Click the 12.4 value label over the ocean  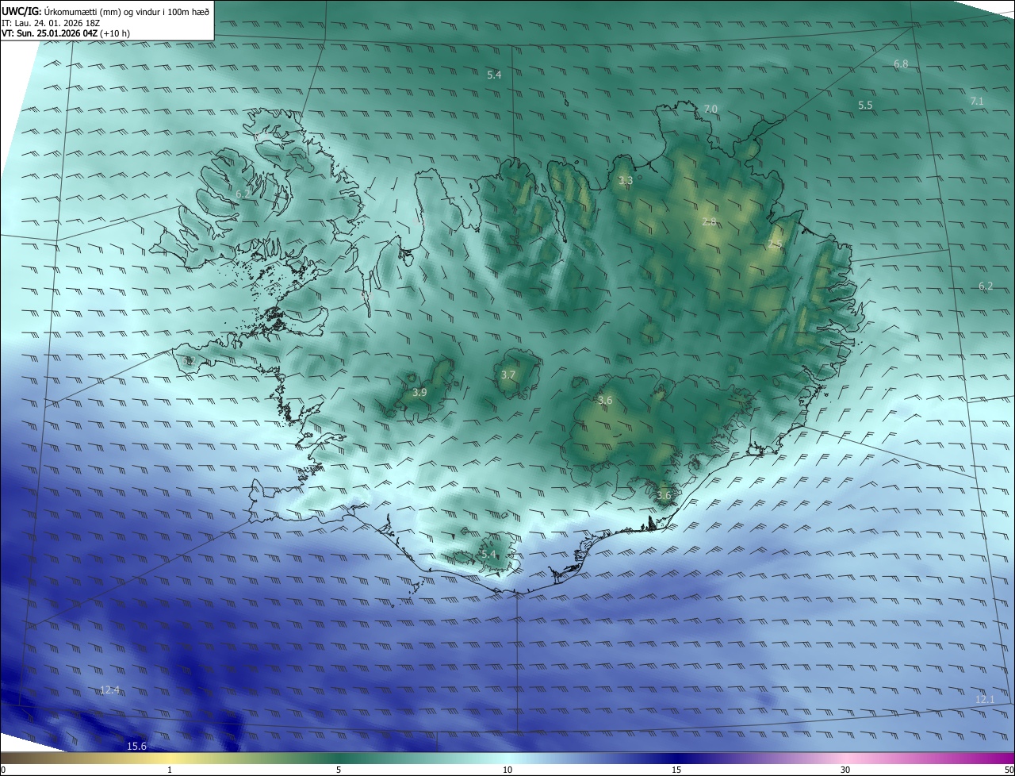click(x=109, y=690)
